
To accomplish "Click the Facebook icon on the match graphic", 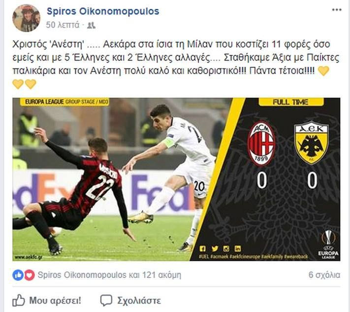I will pos(202,248).
